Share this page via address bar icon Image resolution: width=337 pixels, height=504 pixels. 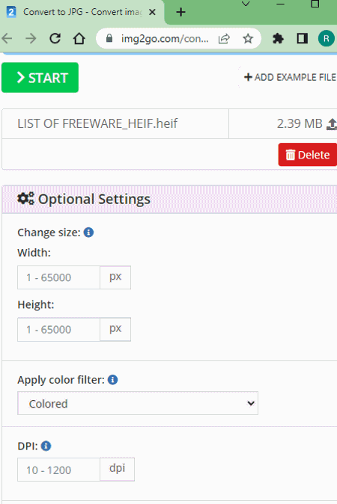tap(224, 39)
